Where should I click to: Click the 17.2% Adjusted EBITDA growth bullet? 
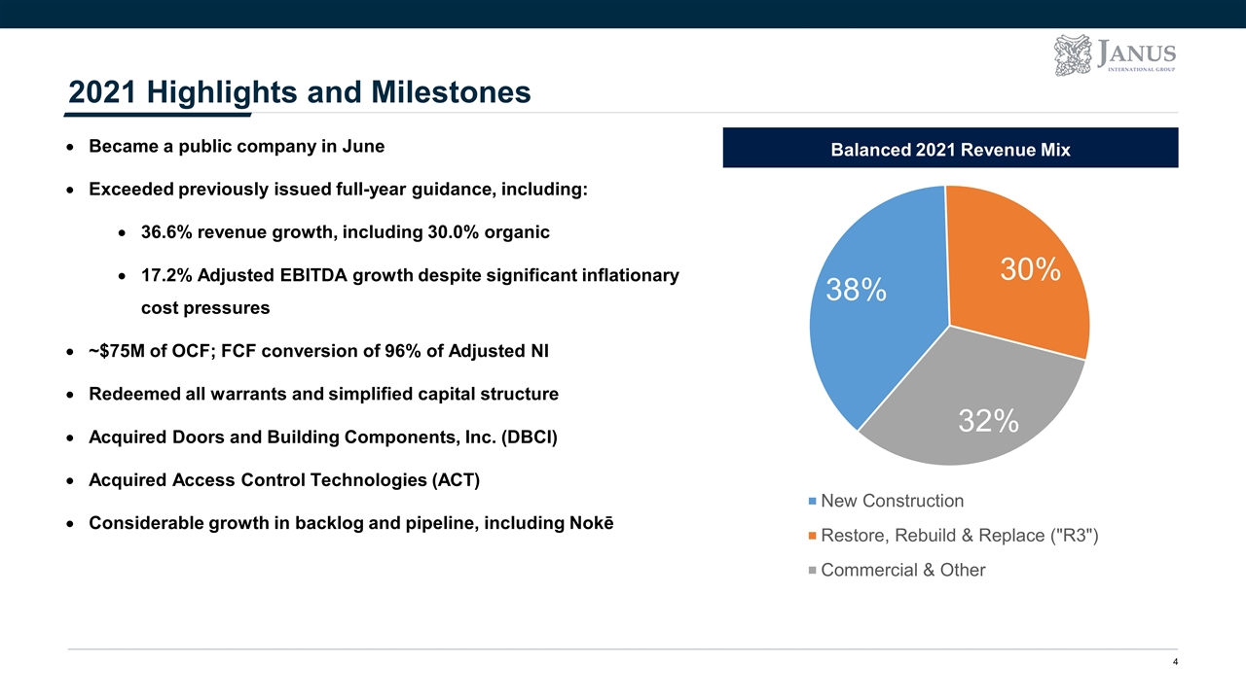[x=410, y=292]
